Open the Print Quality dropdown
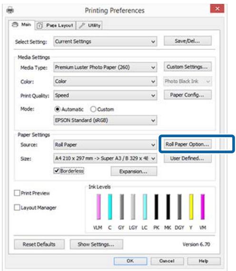Image resolution: width=236 pixels, height=271 pixels. tap(105, 95)
